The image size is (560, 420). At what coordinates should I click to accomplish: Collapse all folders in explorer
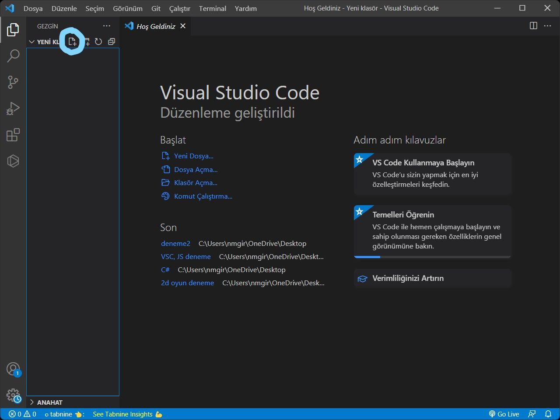pyautogui.click(x=112, y=42)
